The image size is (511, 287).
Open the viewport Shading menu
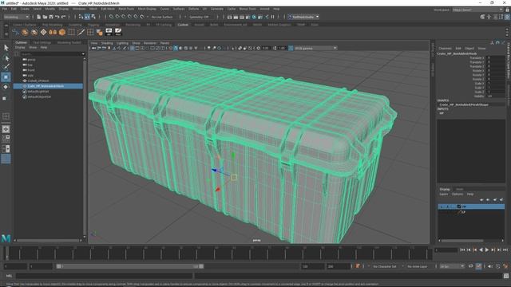click(107, 43)
